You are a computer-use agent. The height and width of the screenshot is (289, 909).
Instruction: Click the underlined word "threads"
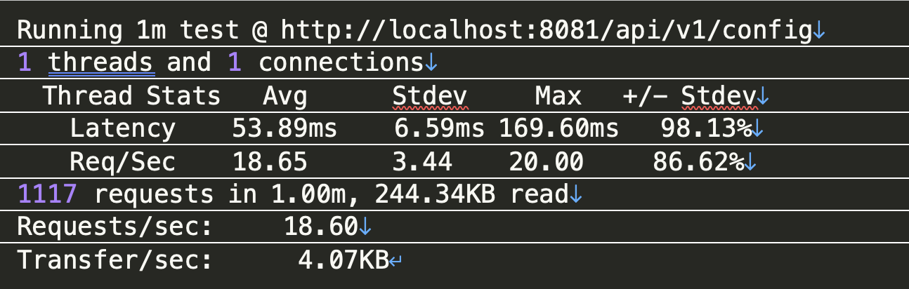coord(100,63)
